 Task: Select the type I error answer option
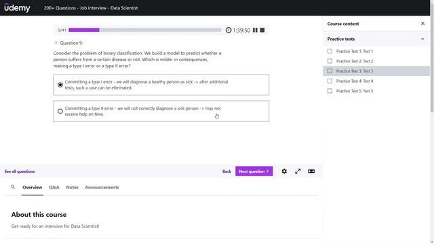tap(161, 85)
